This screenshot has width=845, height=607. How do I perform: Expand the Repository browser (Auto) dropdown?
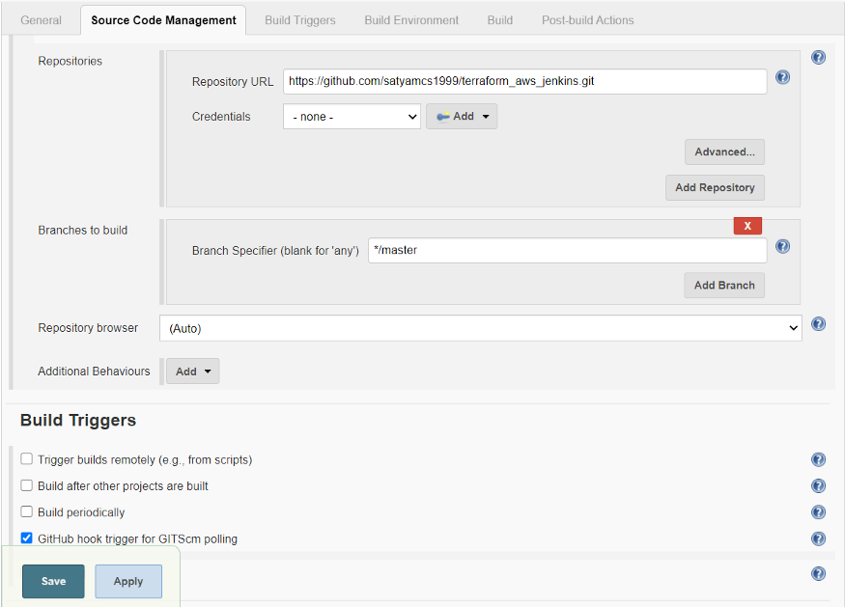481,328
